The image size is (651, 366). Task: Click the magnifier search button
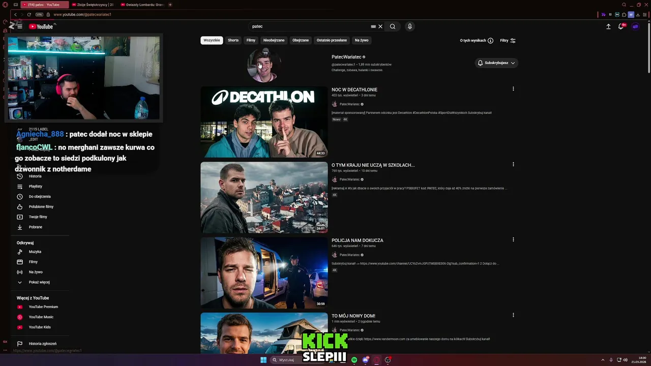pos(393,26)
